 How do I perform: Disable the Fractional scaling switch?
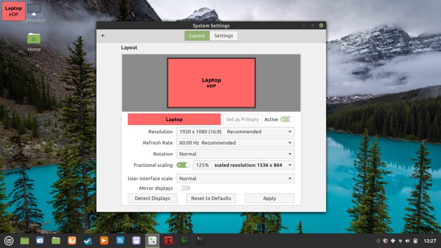pyautogui.click(x=184, y=165)
